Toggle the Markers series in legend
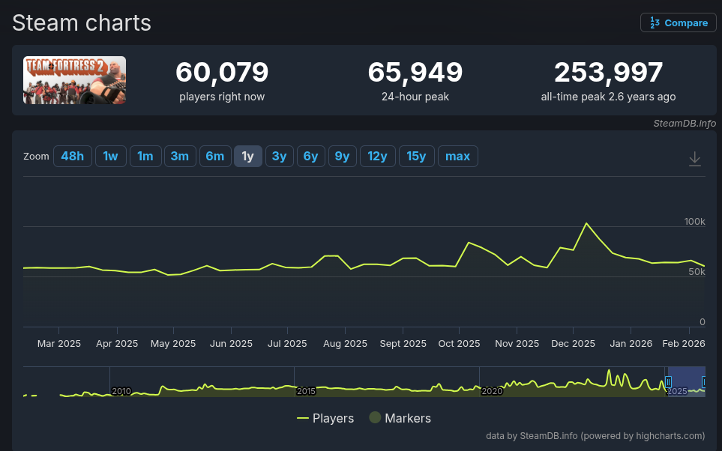 coord(400,418)
